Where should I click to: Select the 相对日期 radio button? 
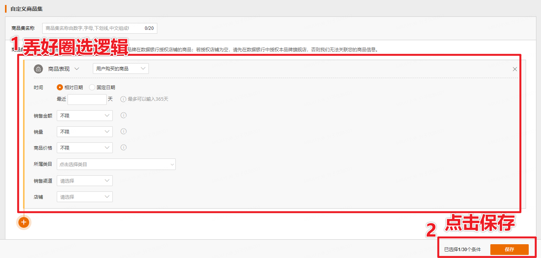point(60,87)
